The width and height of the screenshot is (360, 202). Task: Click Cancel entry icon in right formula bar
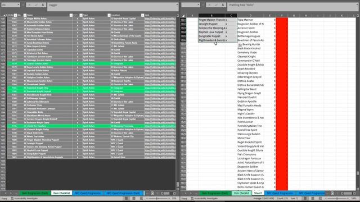pyautogui.click(x=209, y=5)
